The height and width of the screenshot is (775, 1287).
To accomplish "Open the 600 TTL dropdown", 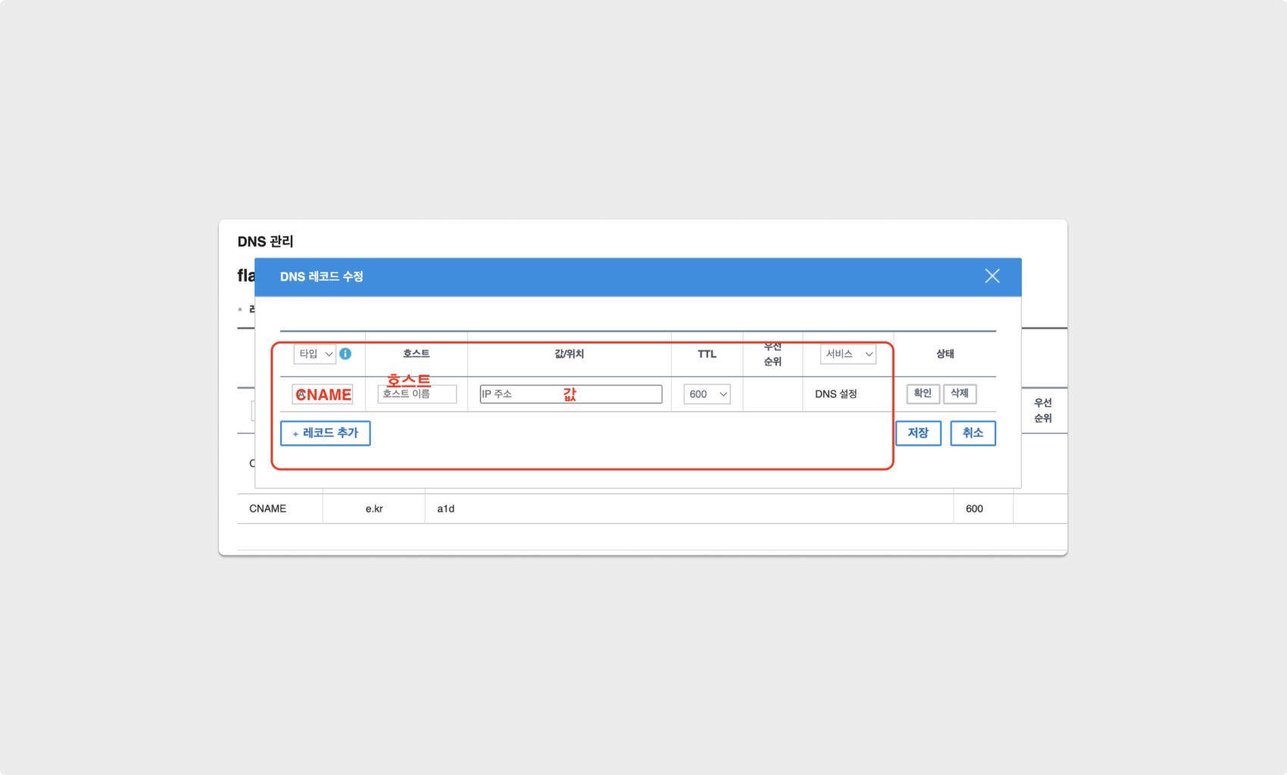I will [x=706, y=394].
